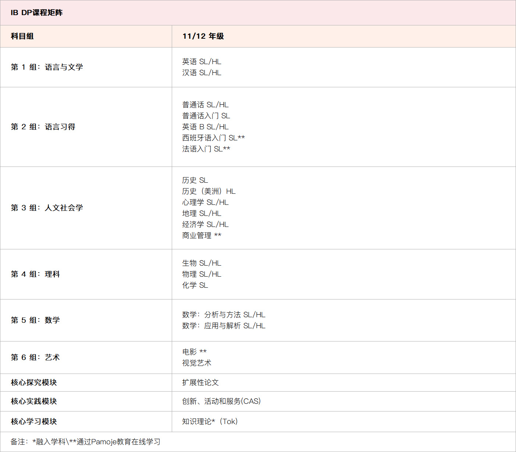516x452 pixels.
Task: Select the '11/12 年级' column header
Action: [203, 36]
